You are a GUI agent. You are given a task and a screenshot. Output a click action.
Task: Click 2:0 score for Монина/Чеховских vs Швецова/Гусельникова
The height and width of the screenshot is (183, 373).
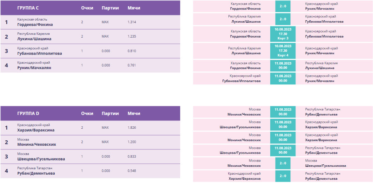tap(283, 163)
